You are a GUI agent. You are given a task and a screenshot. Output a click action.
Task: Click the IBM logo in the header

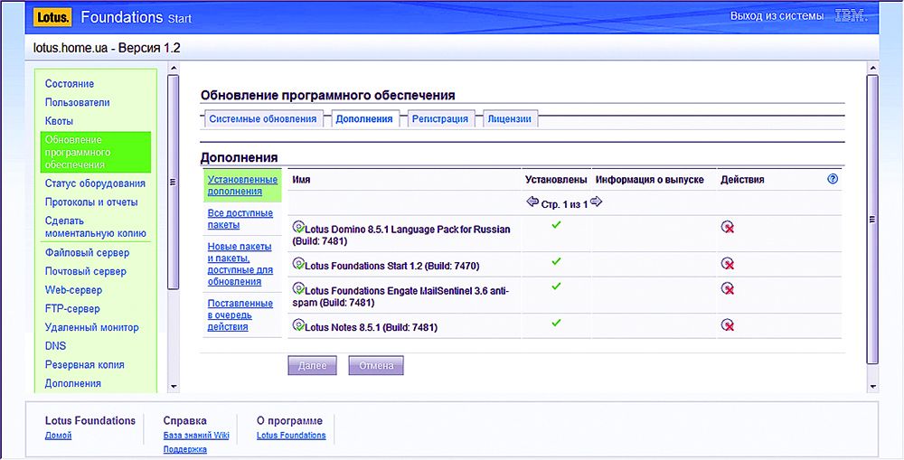tap(852, 16)
